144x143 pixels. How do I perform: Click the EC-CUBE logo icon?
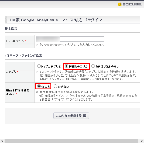[x=119, y=4]
